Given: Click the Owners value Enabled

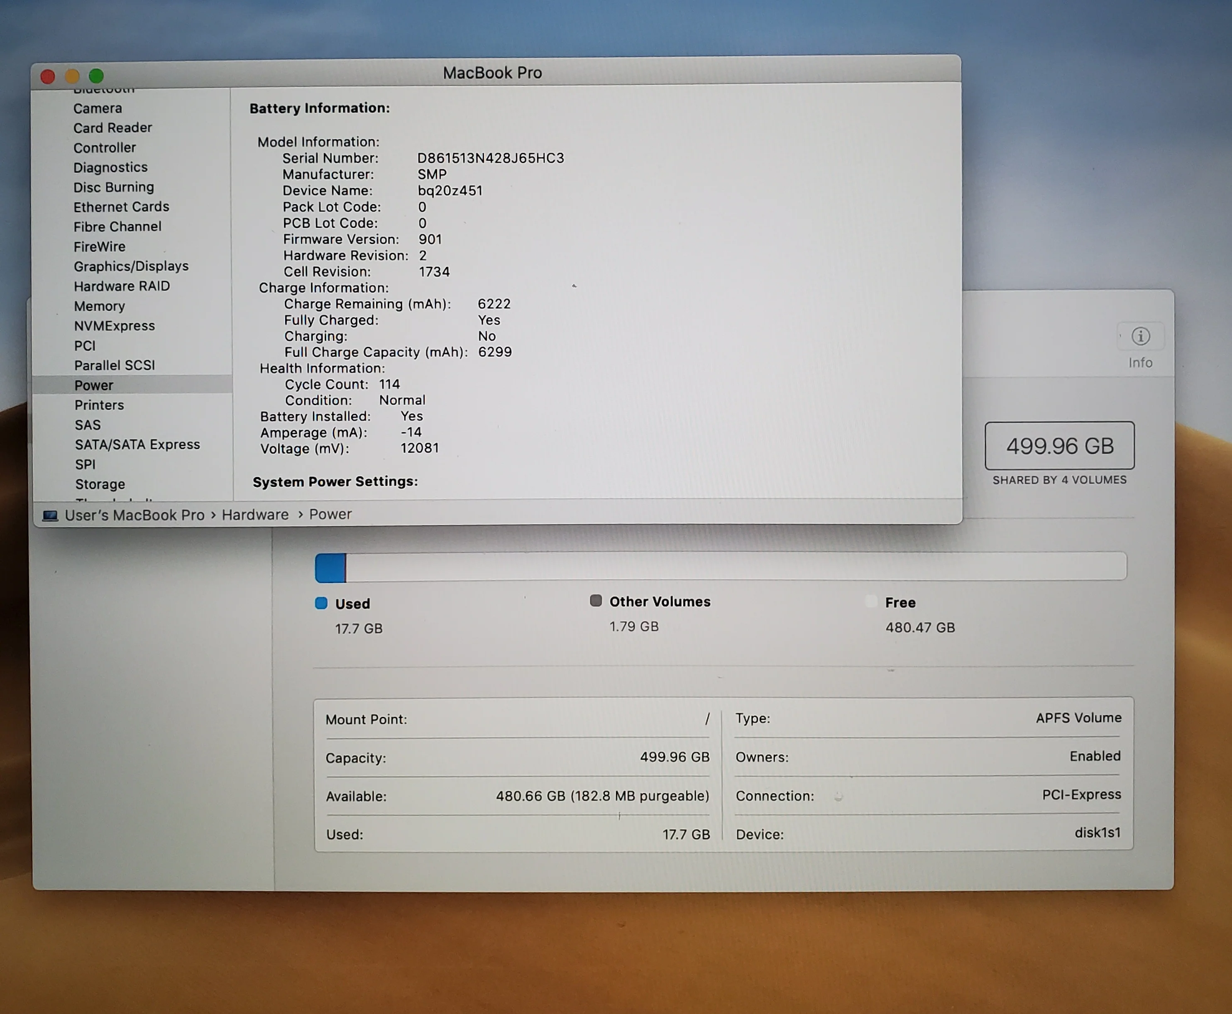Looking at the screenshot, I should coord(1095,756).
